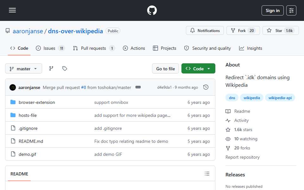
Task: Click Report repository link
Action: 242,157
